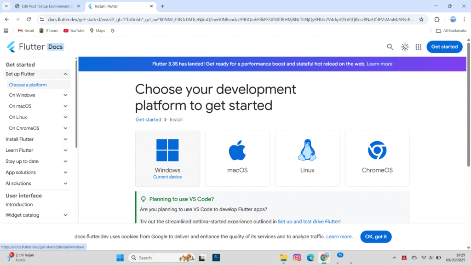
Task: Choose the ChromeOS platform card
Action: click(377, 158)
